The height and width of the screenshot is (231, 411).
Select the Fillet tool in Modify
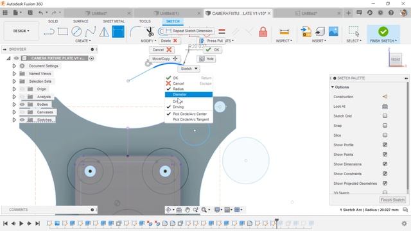(135, 31)
